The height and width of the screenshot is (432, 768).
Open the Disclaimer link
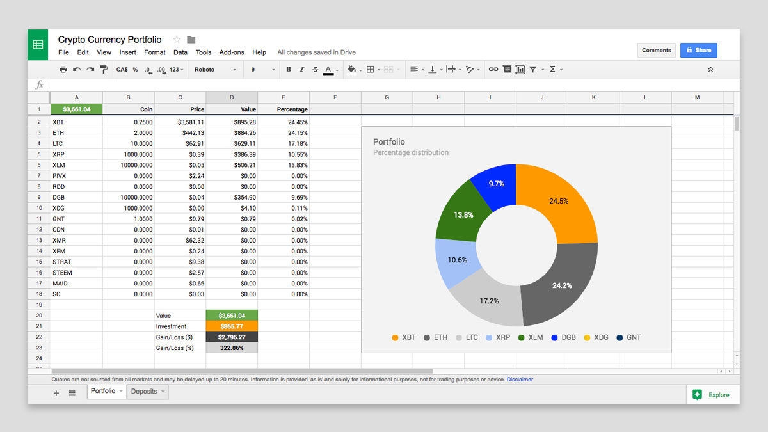519,379
